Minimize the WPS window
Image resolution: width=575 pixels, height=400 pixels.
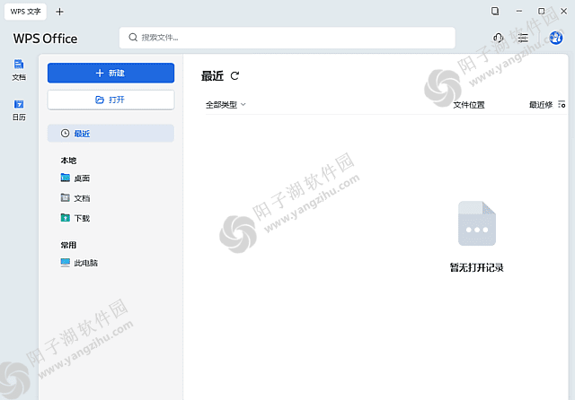519,11
